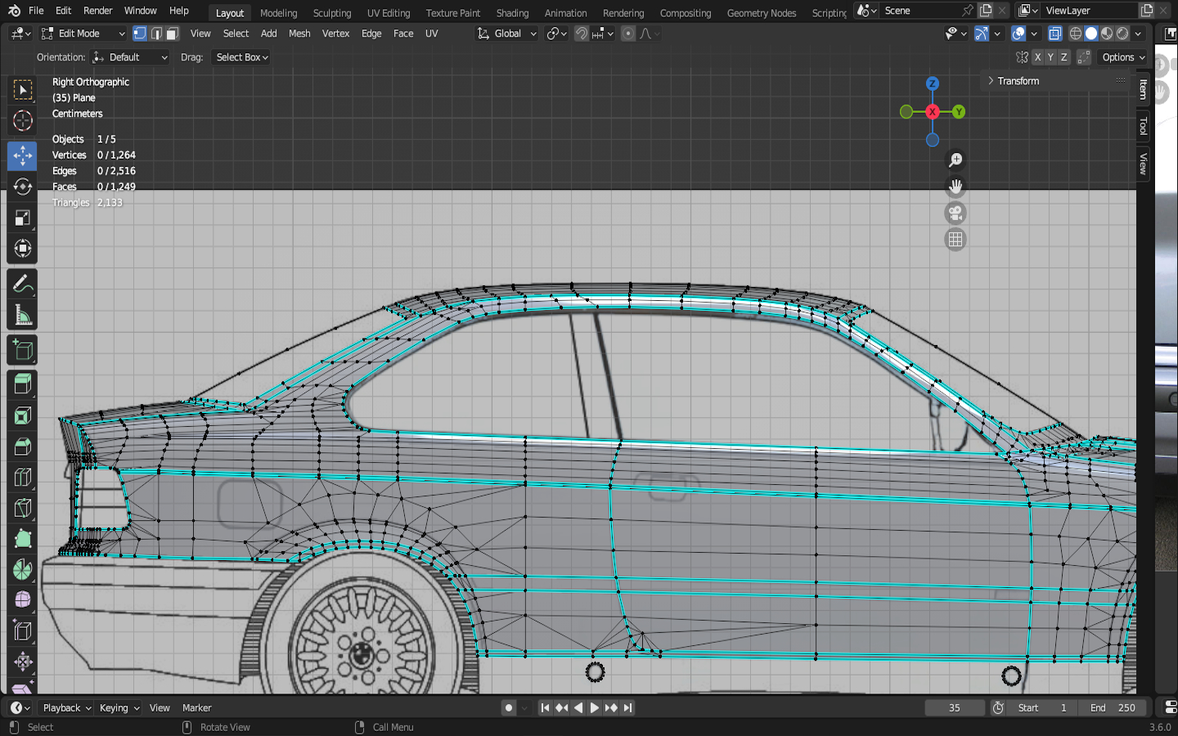The width and height of the screenshot is (1178, 736).
Task: Expand the Transform panel
Action: coord(1018,81)
